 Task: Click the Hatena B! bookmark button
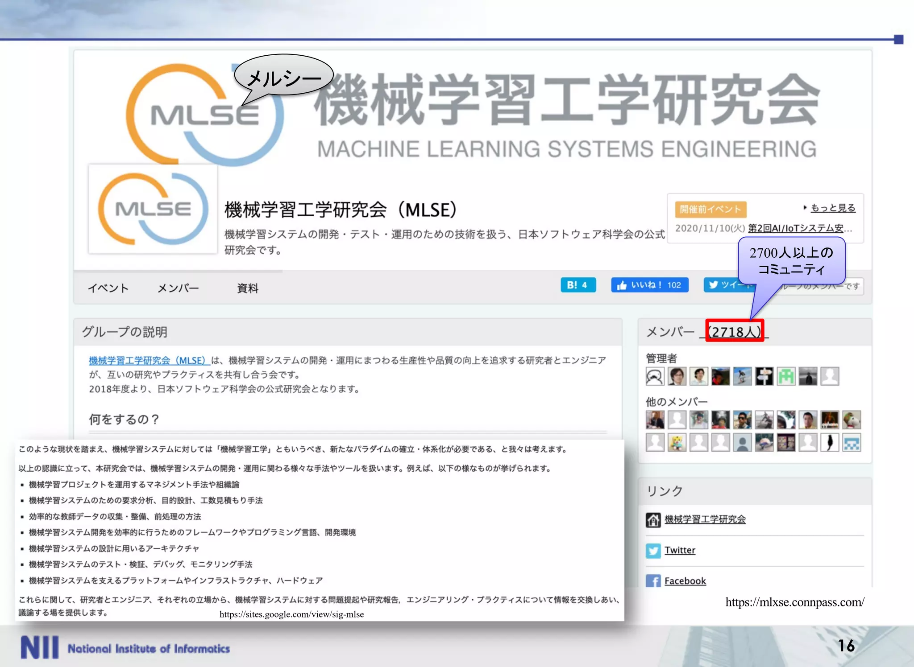click(x=578, y=285)
